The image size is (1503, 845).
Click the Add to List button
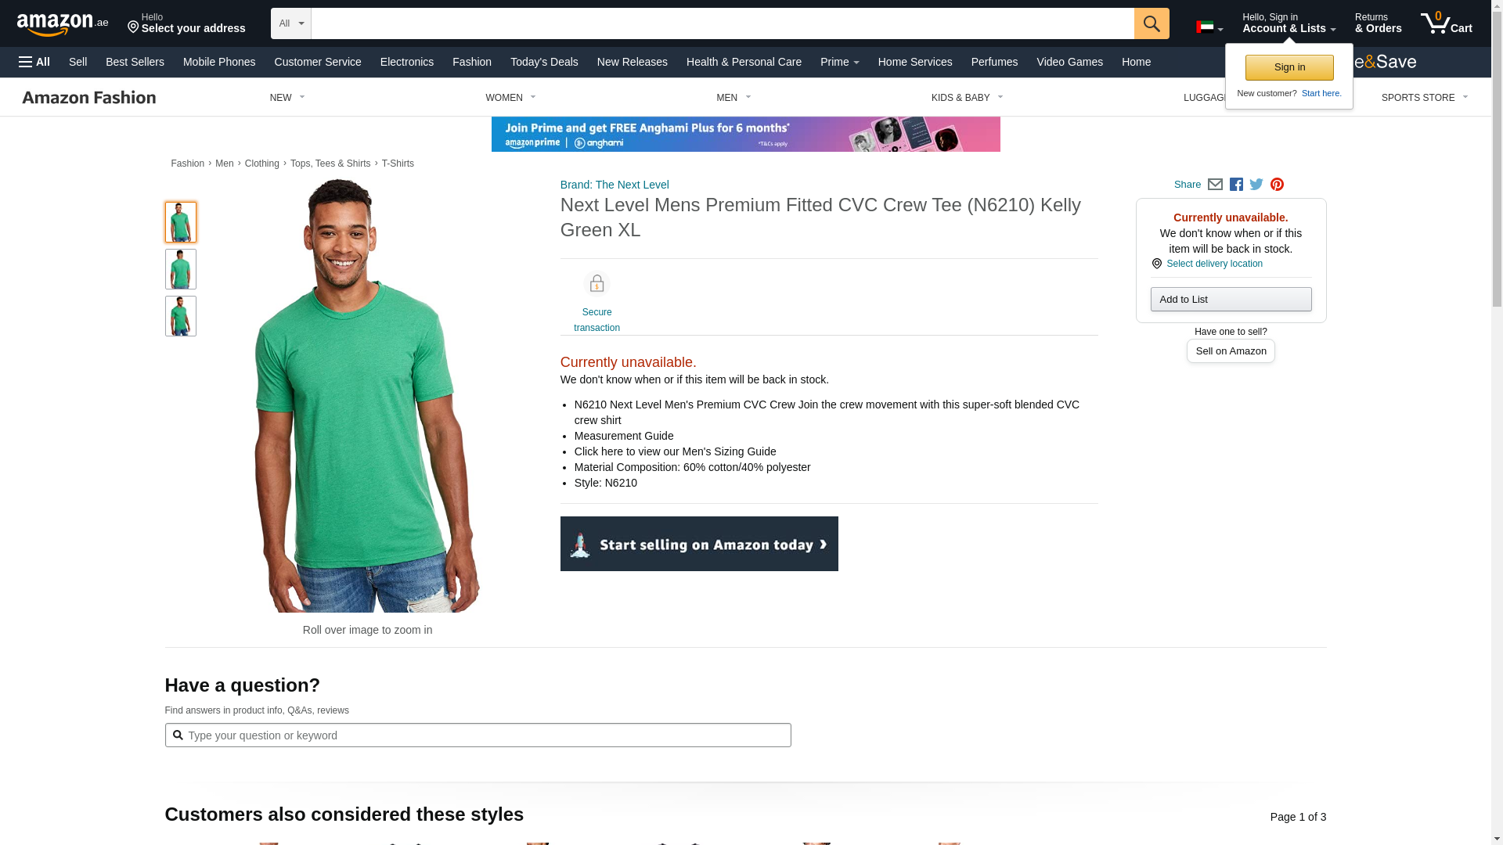click(x=1231, y=300)
